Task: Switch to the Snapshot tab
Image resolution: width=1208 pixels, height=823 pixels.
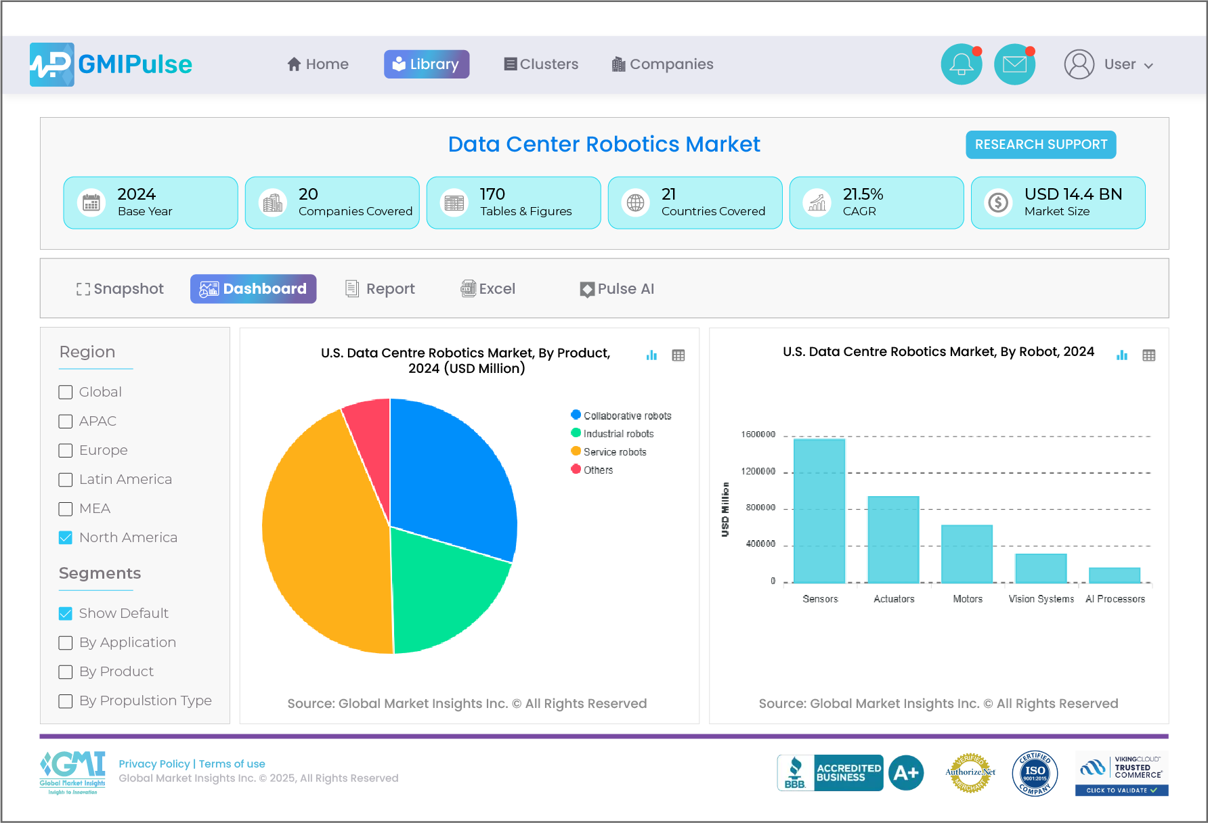Action: pos(120,289)
